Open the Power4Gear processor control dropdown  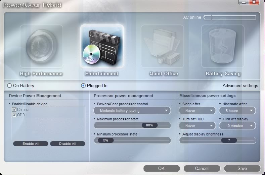pyautogui.click(x=132, y=111)
